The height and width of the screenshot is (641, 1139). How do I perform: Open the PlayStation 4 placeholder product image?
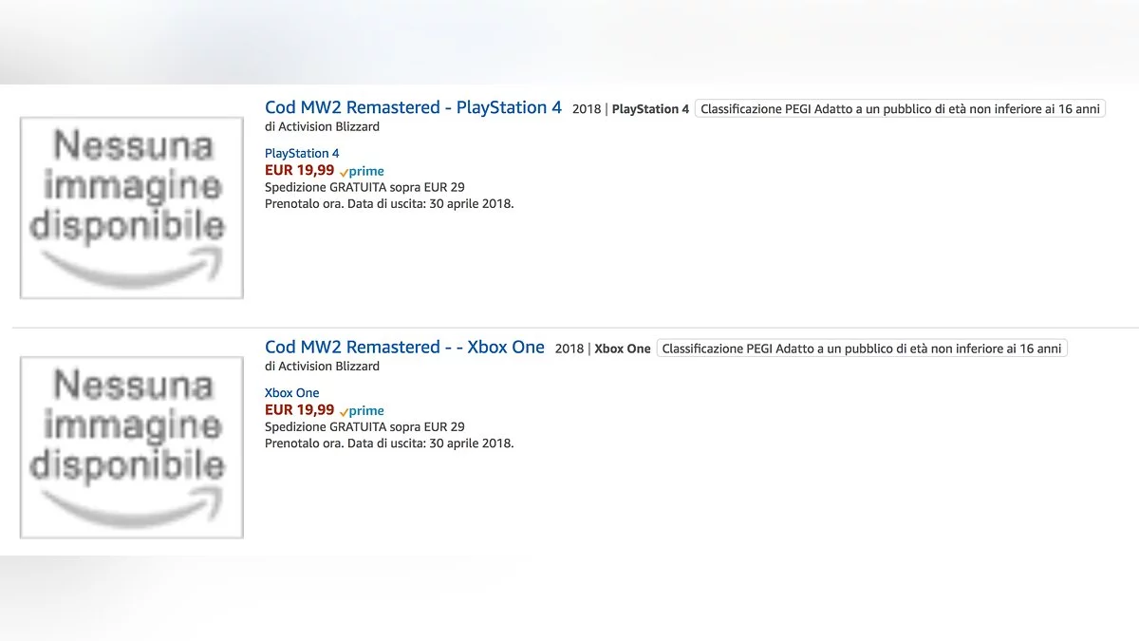pyautogui.click(x=131, y=207)
